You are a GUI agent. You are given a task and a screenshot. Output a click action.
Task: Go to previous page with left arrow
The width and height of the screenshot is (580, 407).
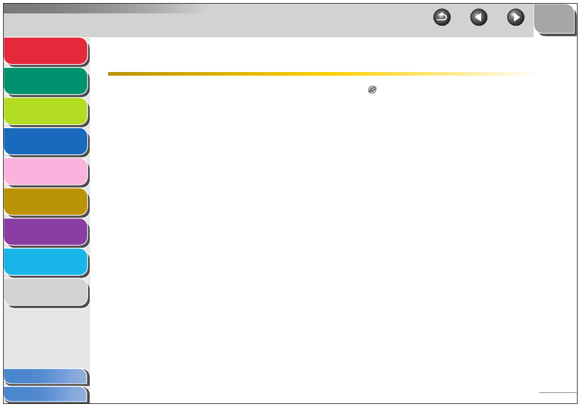click(x=479, y=17)
